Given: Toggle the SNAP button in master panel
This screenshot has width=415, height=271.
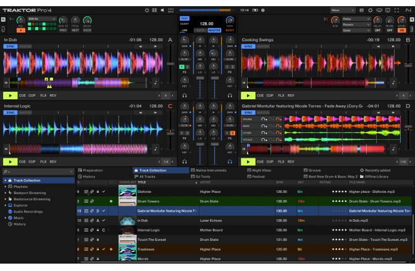Looking at the screenshot, I should (185, 18).
